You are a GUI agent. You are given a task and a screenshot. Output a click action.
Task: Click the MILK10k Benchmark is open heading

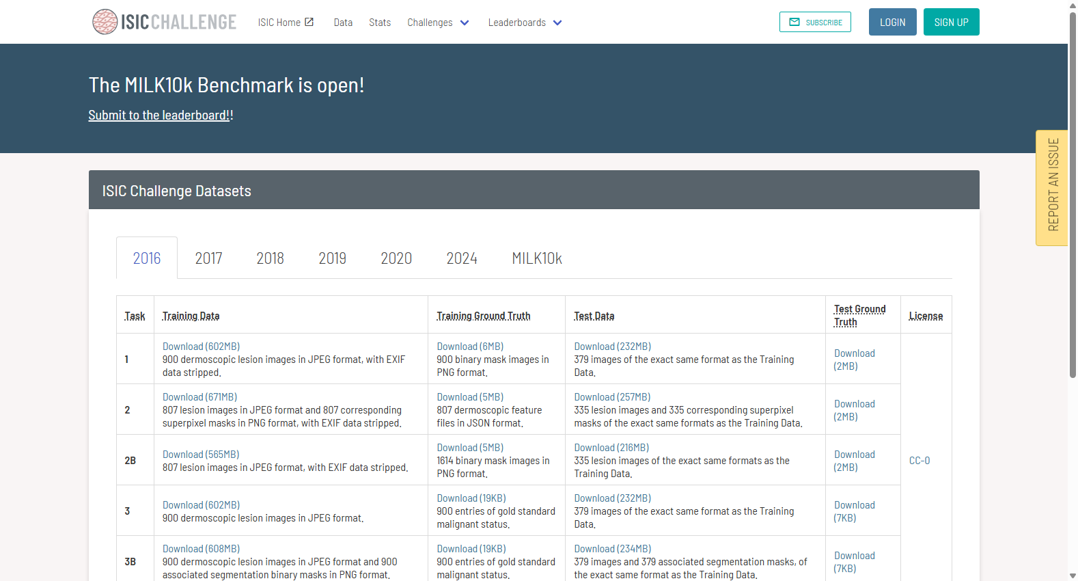[x=227, y=85]
